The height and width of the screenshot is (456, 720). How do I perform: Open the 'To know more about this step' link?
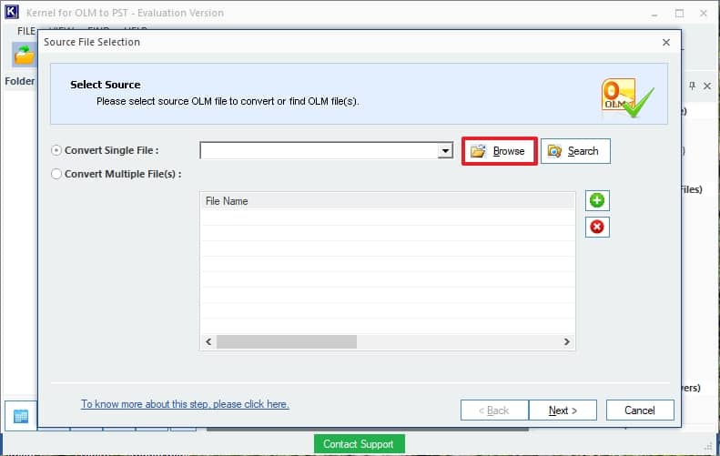coord(185,404)
